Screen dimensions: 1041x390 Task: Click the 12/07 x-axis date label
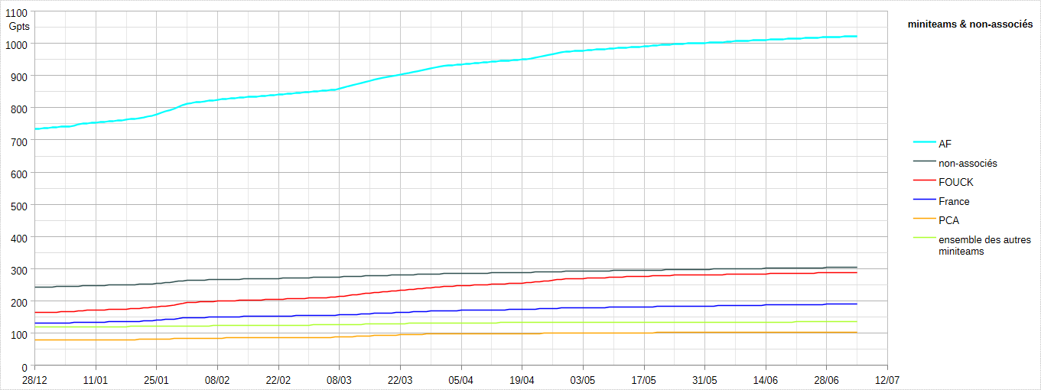pos(887,380)
